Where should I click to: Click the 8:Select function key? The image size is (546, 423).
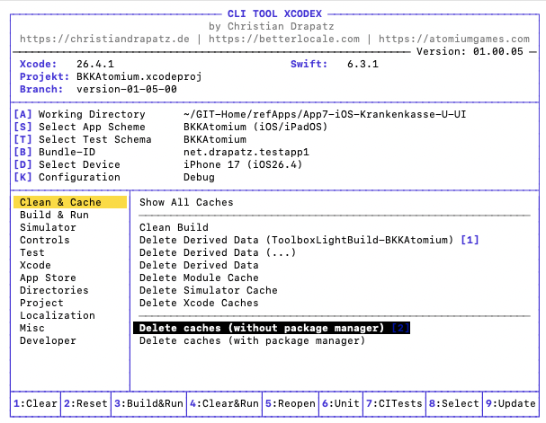click(x=453, y=403)
